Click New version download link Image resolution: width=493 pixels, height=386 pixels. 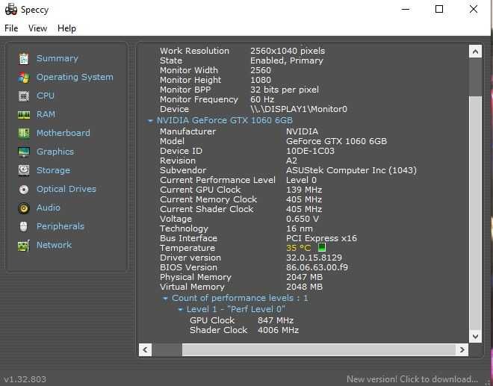[412, 379]
